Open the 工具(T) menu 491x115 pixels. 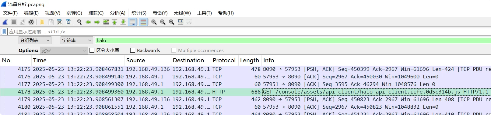point(204,13)
